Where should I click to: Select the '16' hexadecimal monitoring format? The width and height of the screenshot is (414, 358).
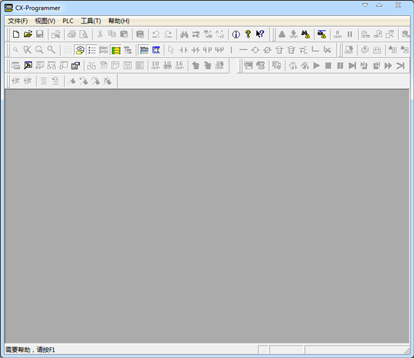[179, 66]
